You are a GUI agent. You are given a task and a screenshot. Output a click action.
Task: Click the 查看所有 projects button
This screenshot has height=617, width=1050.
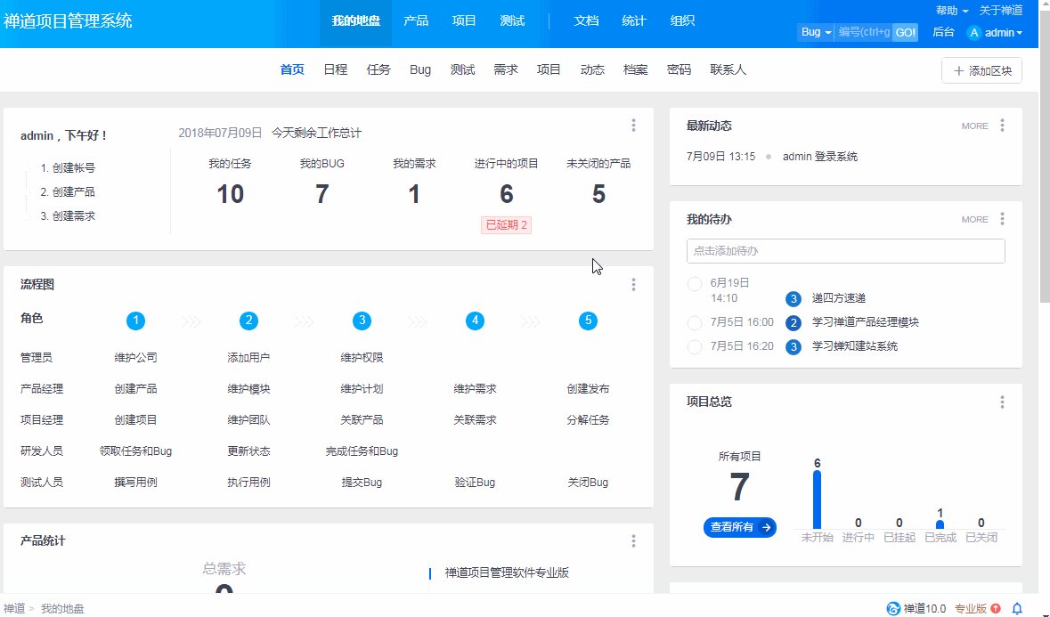coord(739,527)
